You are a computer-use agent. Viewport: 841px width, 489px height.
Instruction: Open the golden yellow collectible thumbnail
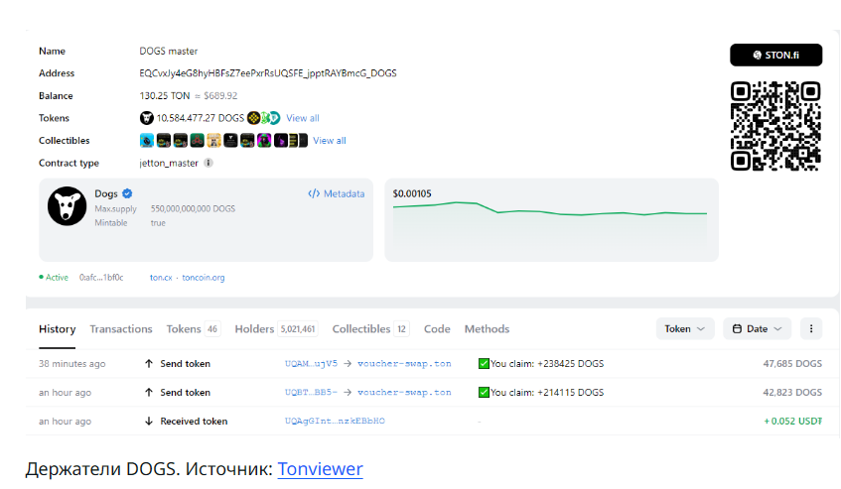point(214,140)
